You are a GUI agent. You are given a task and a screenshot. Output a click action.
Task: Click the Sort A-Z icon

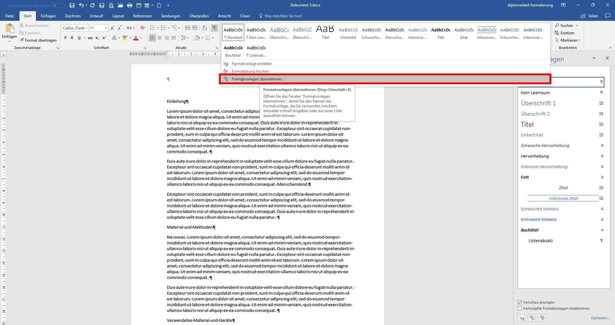pyautogui.click(x=204, y=28)
